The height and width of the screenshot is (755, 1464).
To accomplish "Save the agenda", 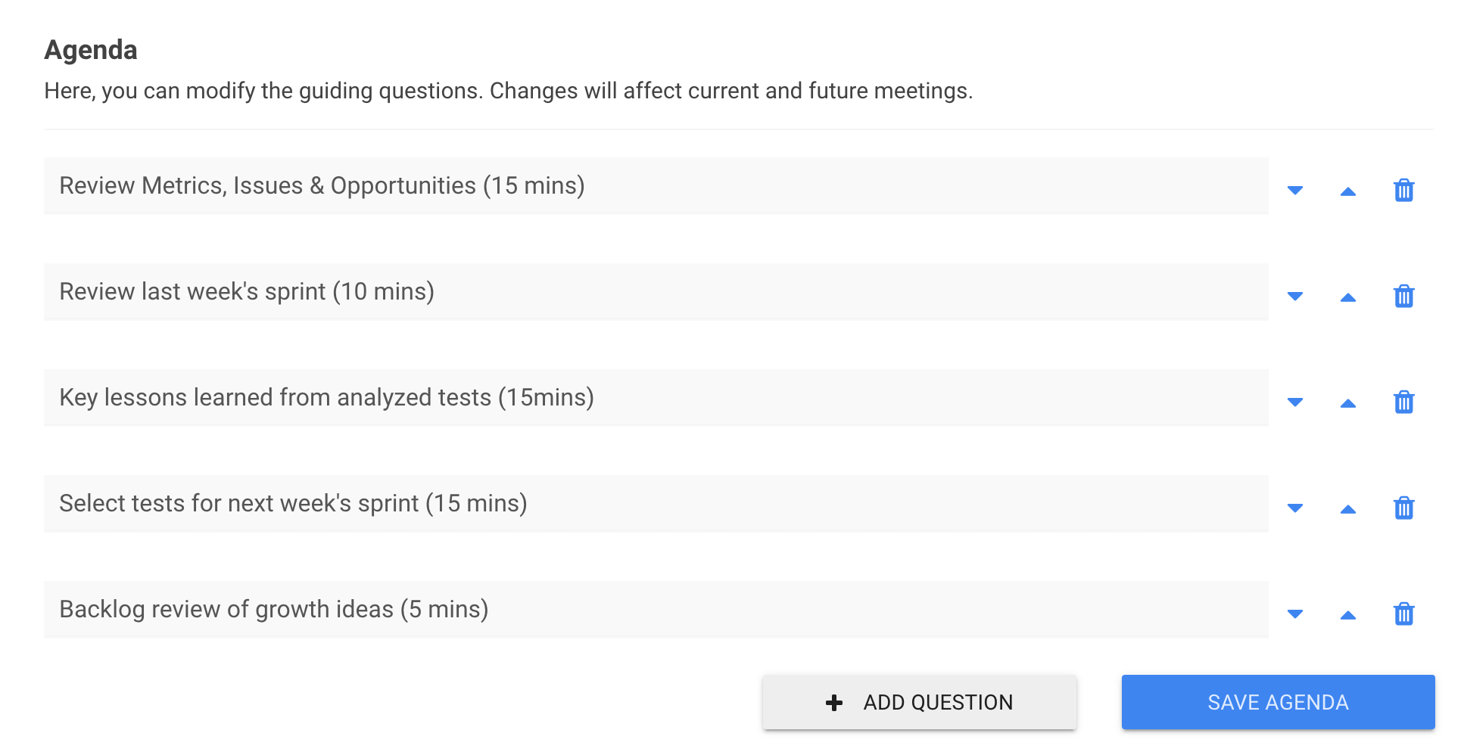I will [x=1278, y=702].
